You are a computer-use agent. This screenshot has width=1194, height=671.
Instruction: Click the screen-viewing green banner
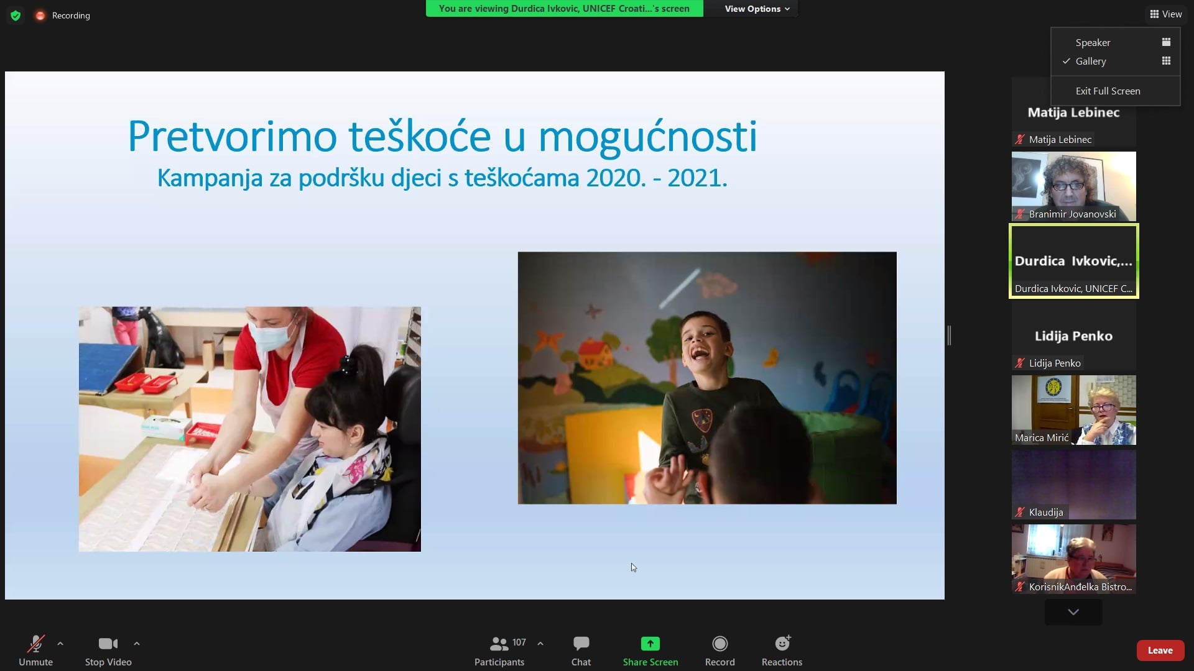(564, 9)
